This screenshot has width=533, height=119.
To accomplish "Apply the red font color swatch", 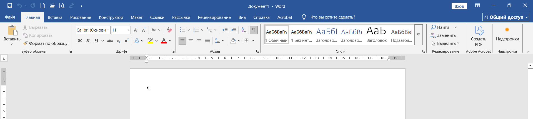I will pyautogui.click(x=164, y=41).
